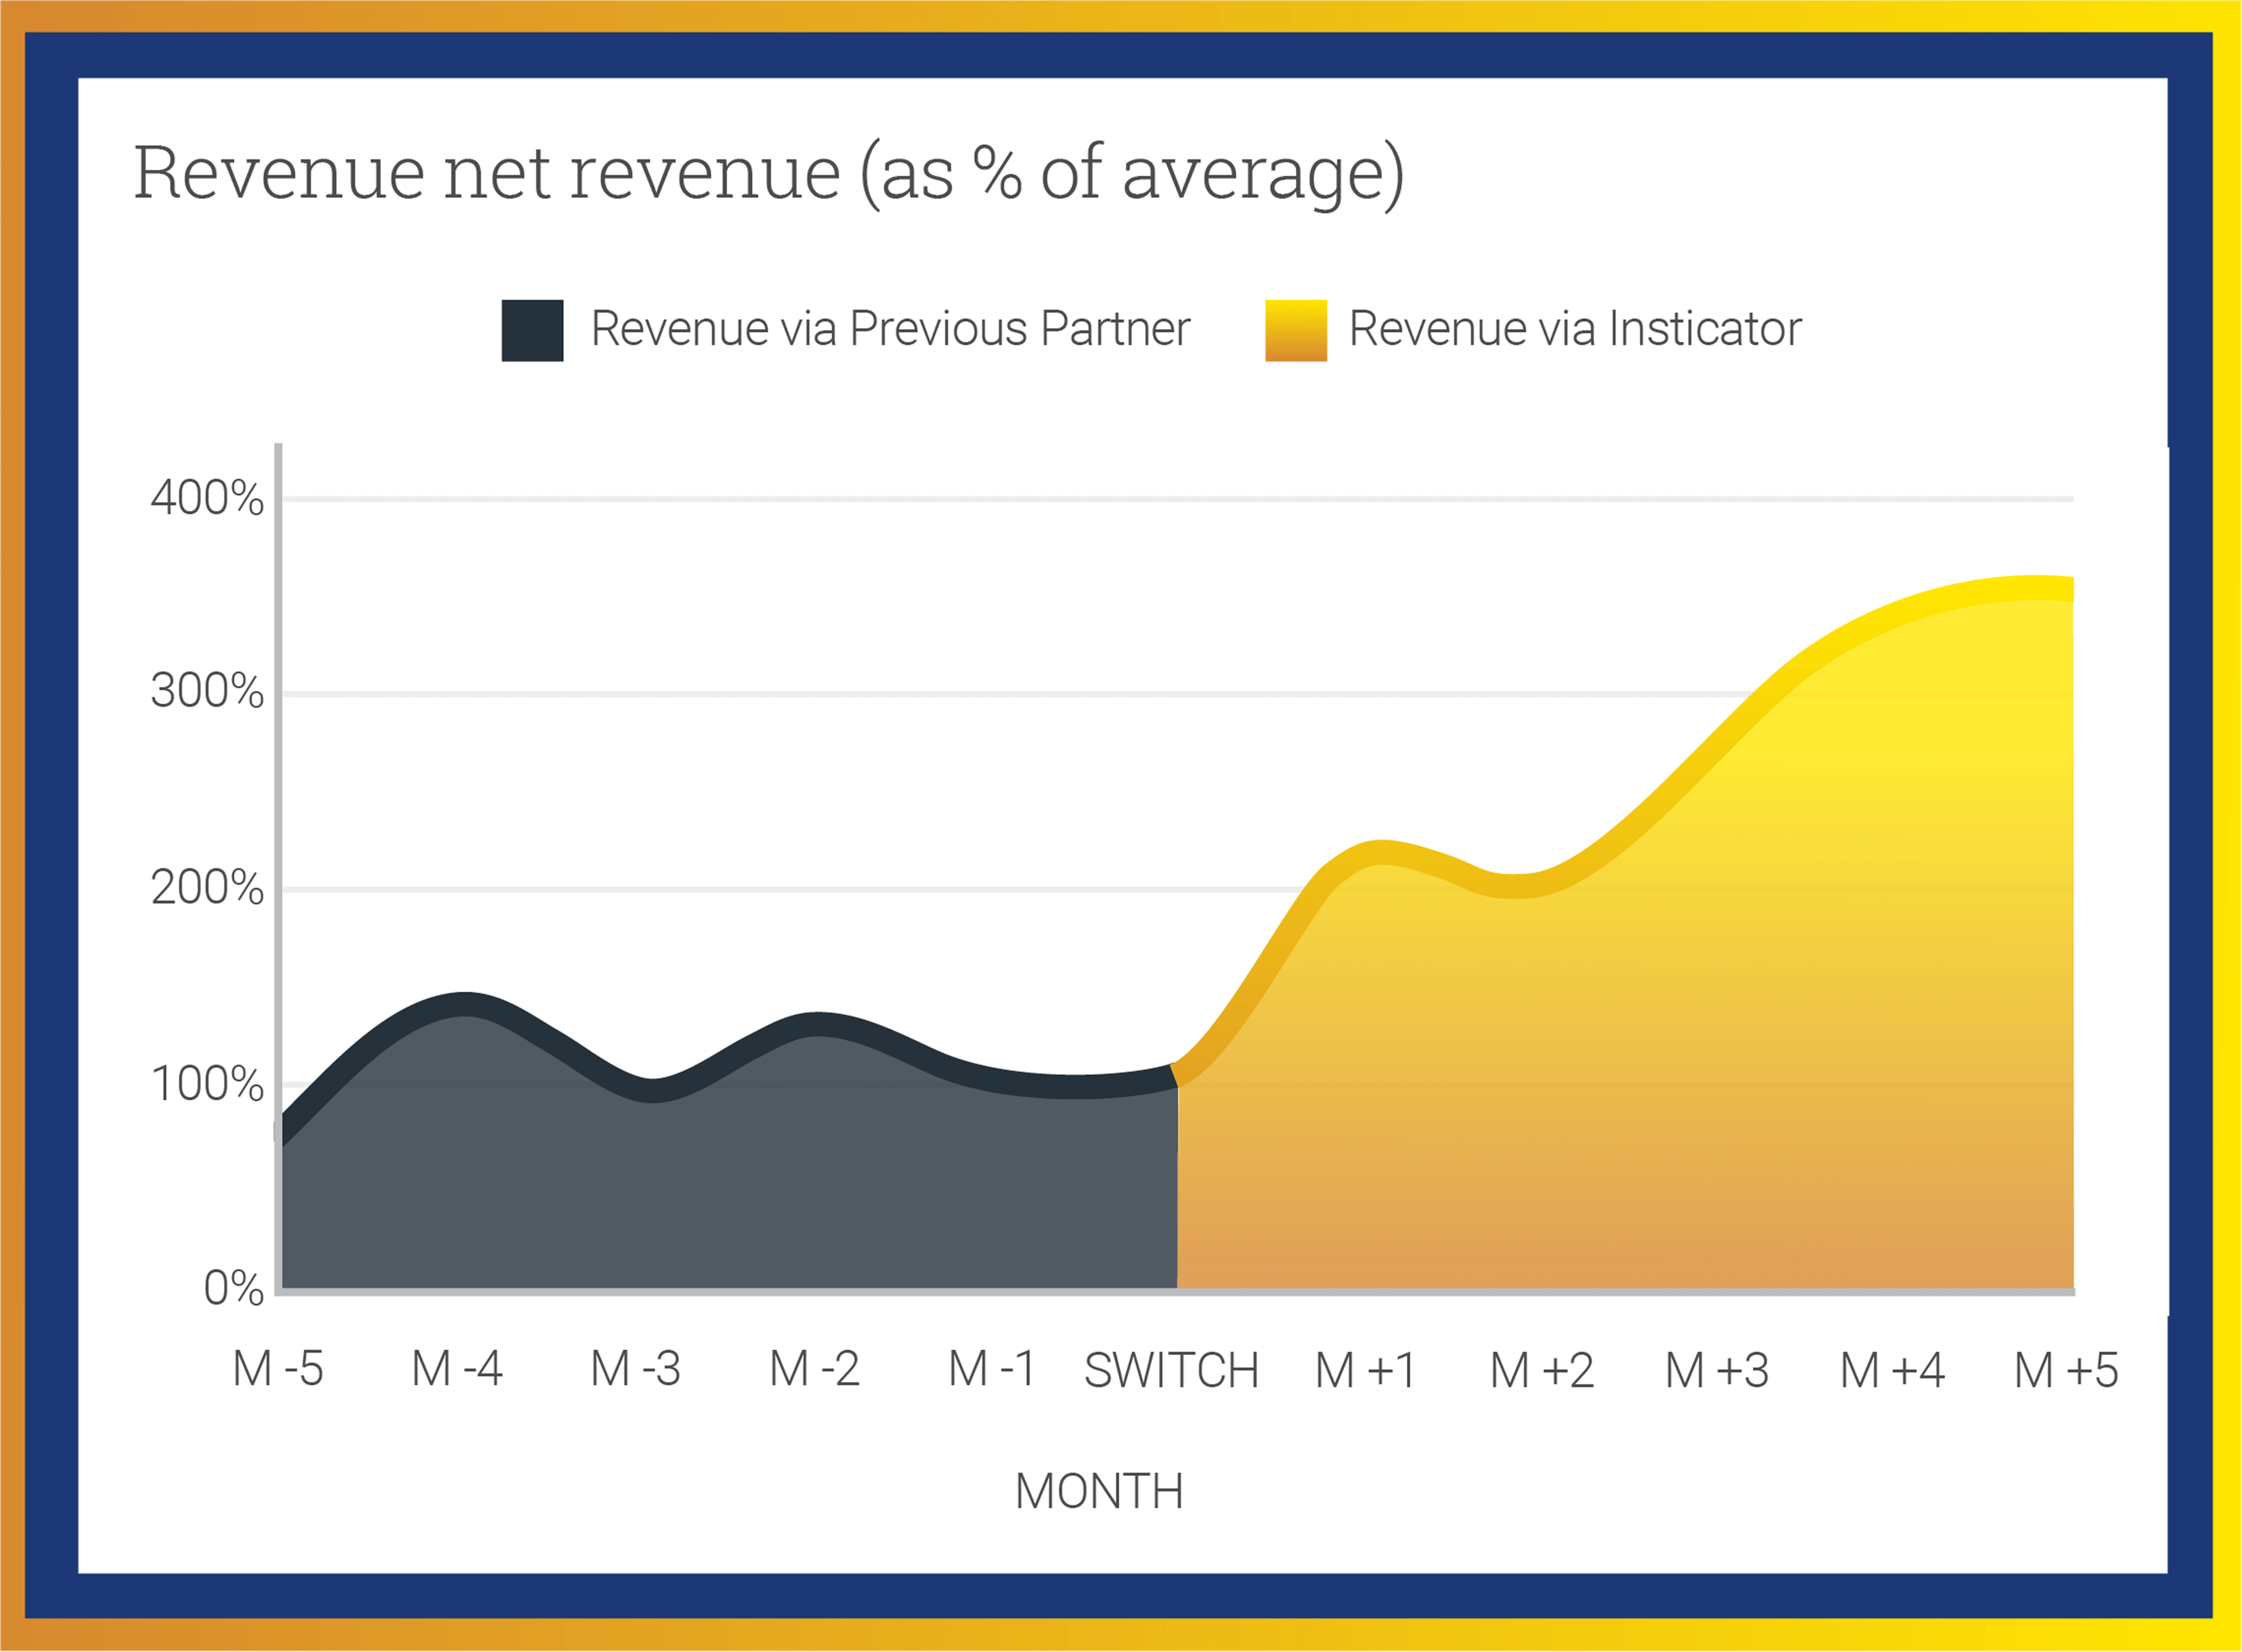2242x1652 pixels.
Task: Click the M -4 axis label
Action: click(x=457, y=1368)
